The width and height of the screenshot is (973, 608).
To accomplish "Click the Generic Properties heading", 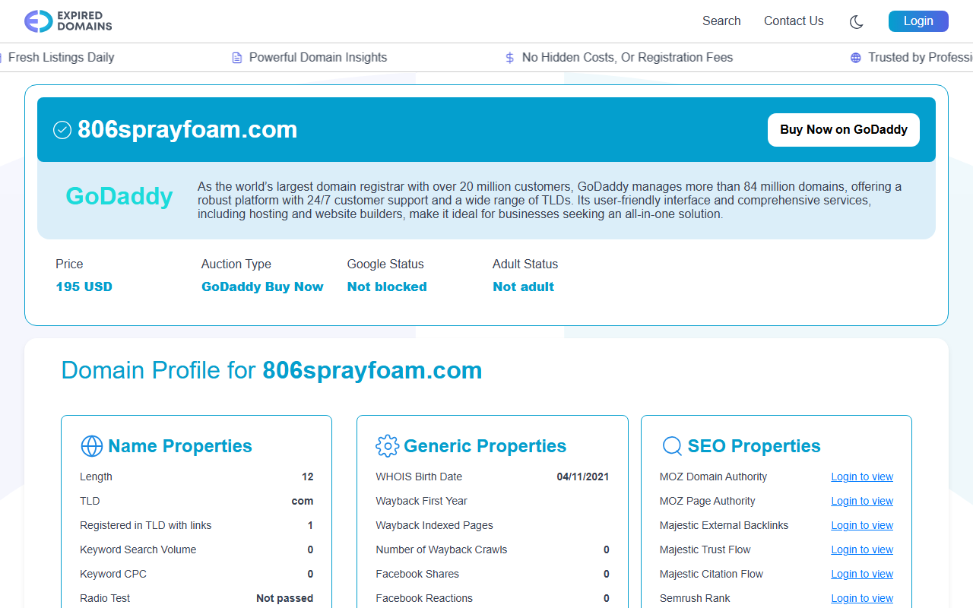I will tap(485, 446).
